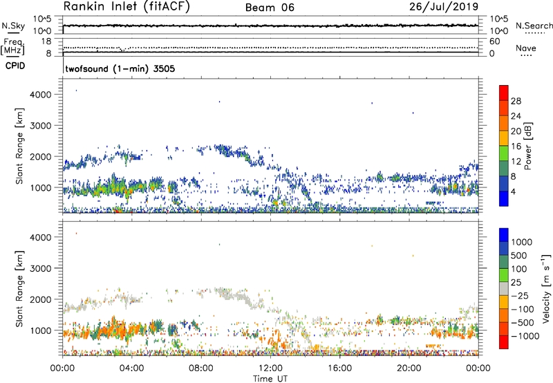The image size is (553, 383).
Task: Click the sky noise trace line
Action: pyautogui.click(x=270, y=26)
